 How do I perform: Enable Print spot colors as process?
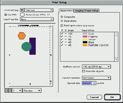click(62, 25)
